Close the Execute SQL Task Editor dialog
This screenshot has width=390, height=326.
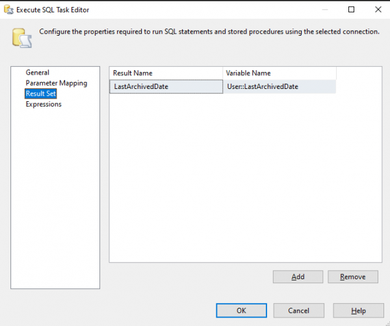click(378, 10)
